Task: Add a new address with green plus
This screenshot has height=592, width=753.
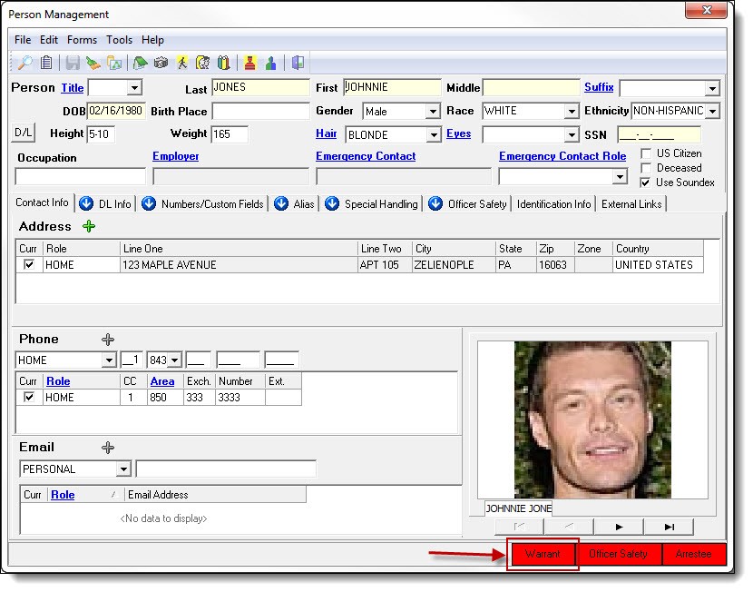Action: 89,226
